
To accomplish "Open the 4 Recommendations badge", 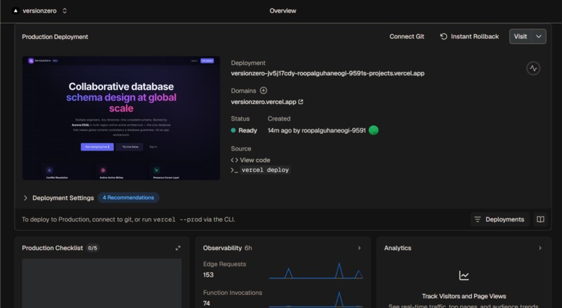I will [128, 198].
